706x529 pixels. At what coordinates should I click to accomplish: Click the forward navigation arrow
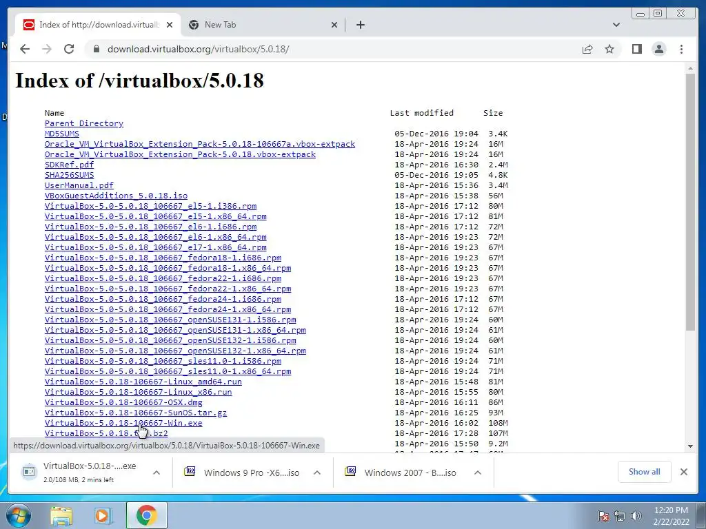click(x=47, y=49)
